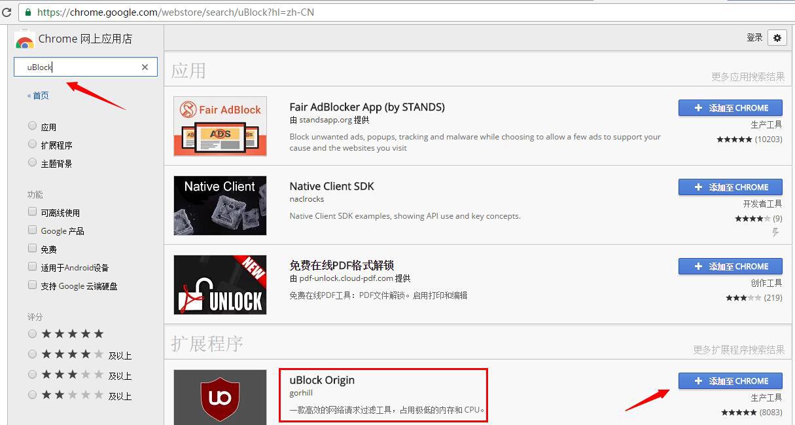Open the Native Client SDK thumbnail
This screenshot has height=425, width=795.
(x=220, y=206)
